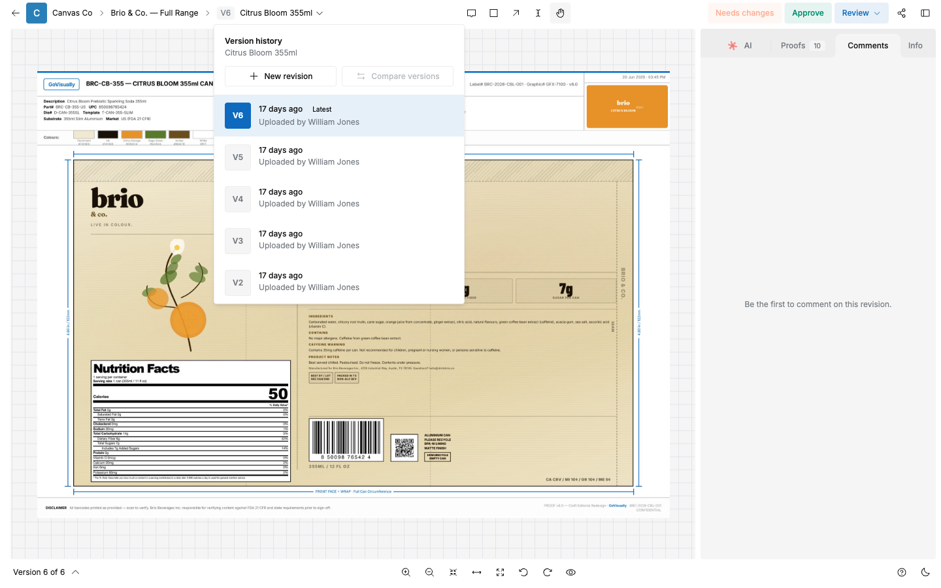
Task: Rotate the proof counterclockwise
Action: tap(523, 572)
